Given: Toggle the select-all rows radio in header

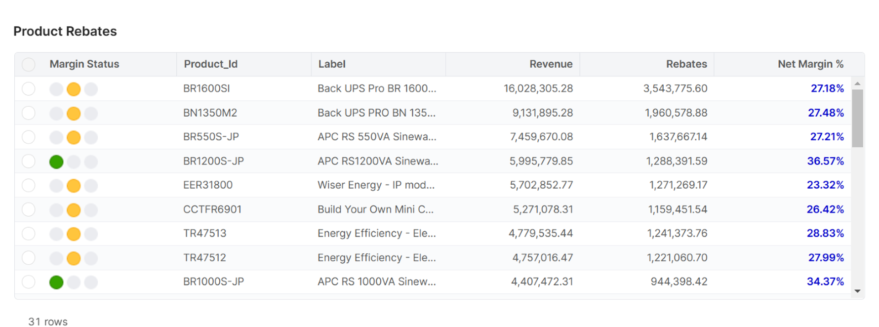Looking at the screenshot, I should [29, 64].
